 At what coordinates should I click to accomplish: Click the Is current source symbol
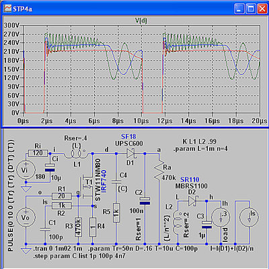tap(249, 217)
